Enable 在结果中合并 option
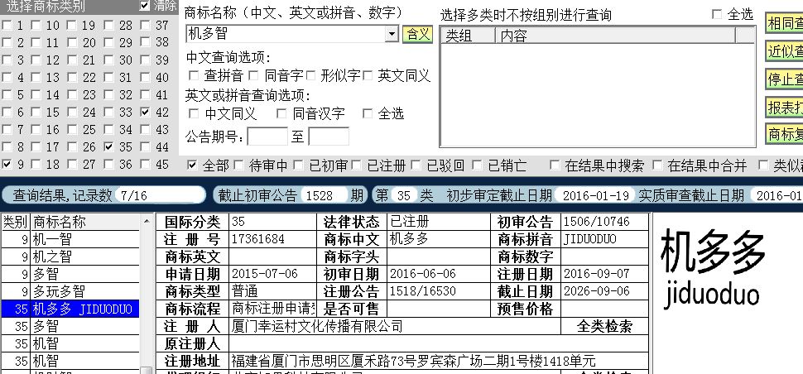 pos(657,165)
